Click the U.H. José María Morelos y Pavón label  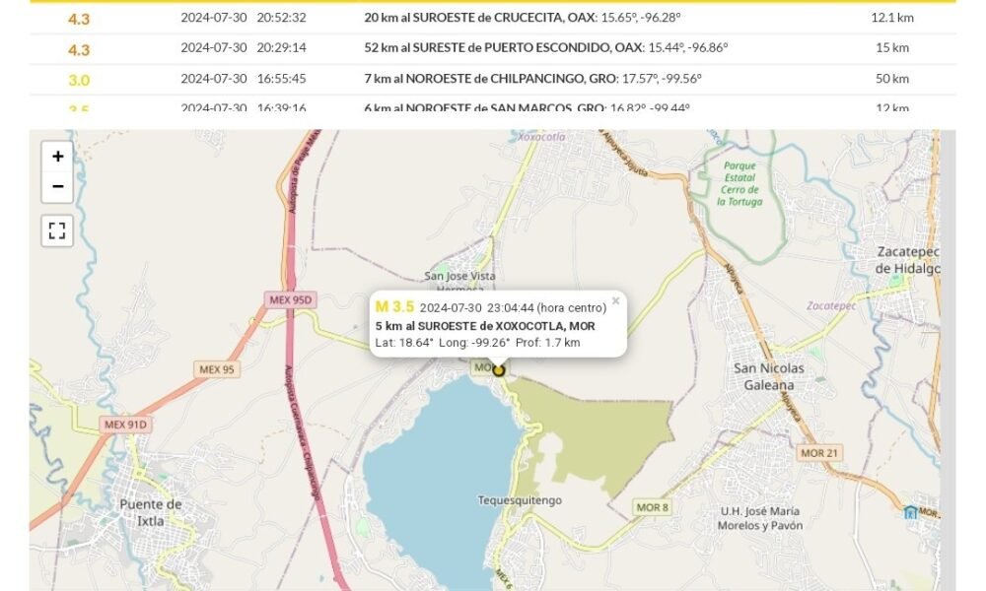[x=759, y=518]
